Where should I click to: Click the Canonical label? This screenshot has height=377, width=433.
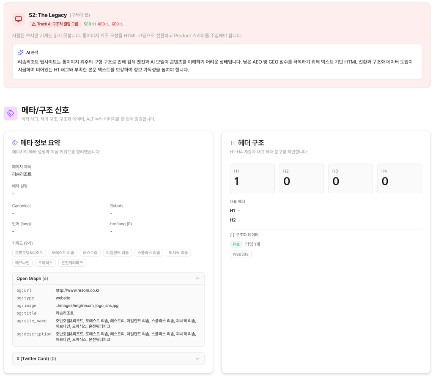[21, 206]
